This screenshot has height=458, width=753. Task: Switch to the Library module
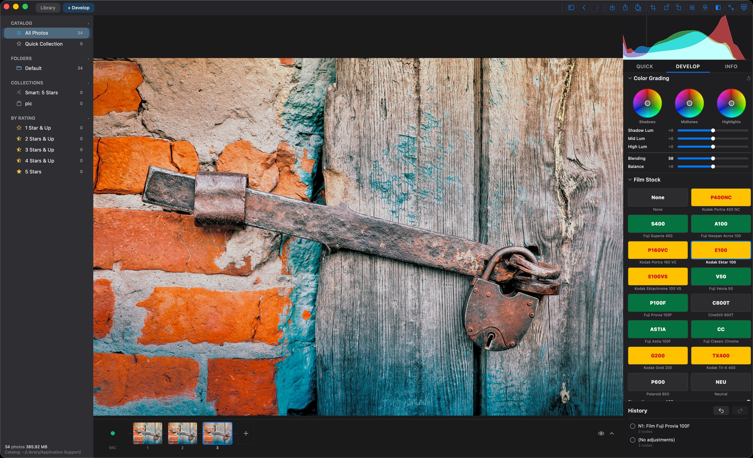coord(48,8)
